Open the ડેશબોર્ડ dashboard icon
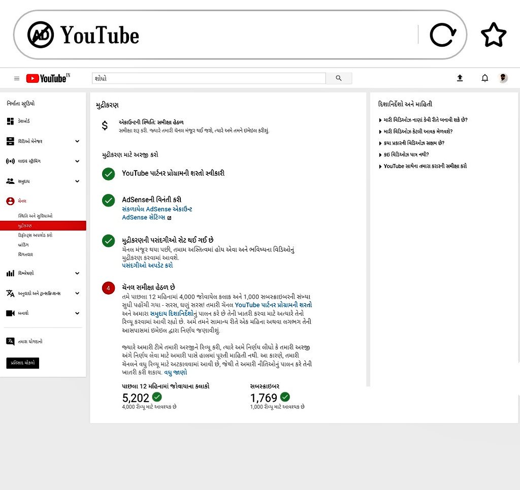 point(10,121)
